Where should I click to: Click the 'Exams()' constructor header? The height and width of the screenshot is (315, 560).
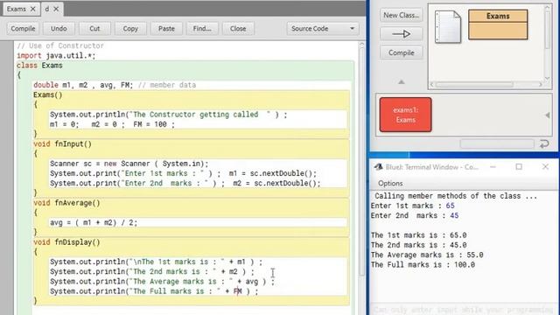47,95
